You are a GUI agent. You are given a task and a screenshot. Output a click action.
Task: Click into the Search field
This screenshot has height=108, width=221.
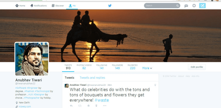coord(160,6)
